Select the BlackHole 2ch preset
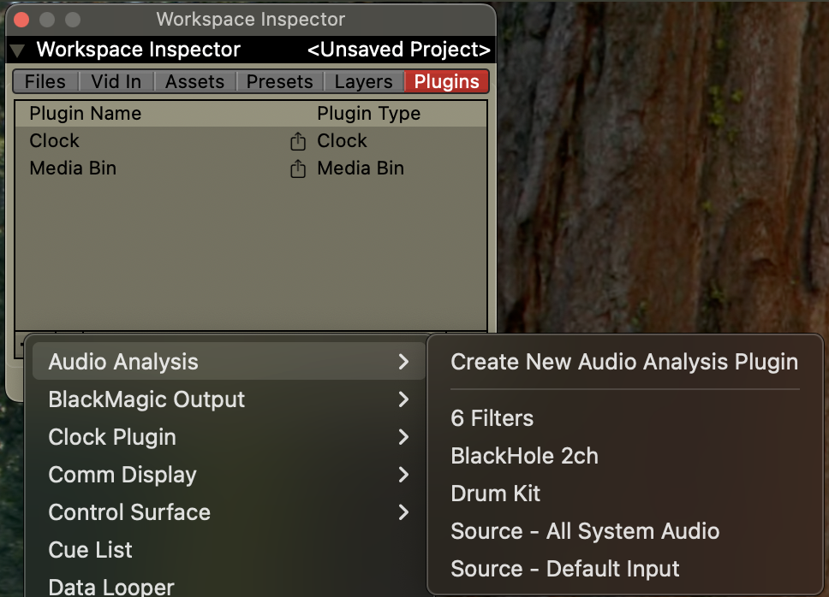 [625, 456]
